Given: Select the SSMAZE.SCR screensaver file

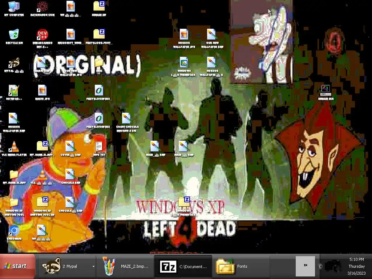Looking at the screenshot, I should click(x=326, y=93).
